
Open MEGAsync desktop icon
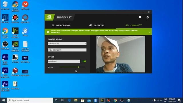pos(25,5)
